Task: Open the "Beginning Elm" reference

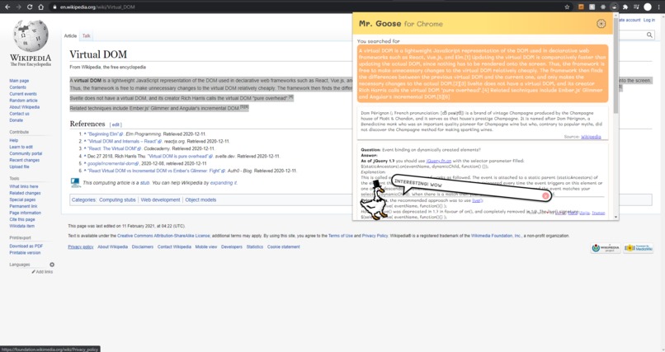Action: pos(105,134)
